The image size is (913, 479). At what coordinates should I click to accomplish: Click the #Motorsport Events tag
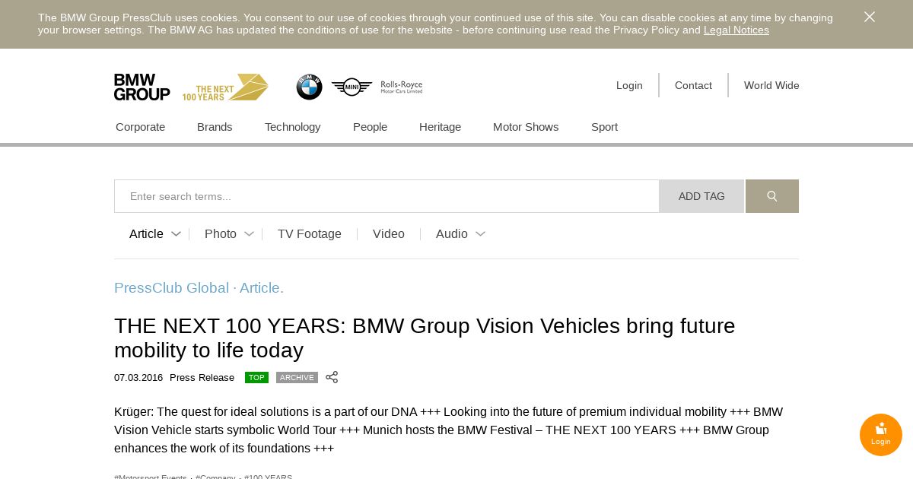(x=151, y=477)
